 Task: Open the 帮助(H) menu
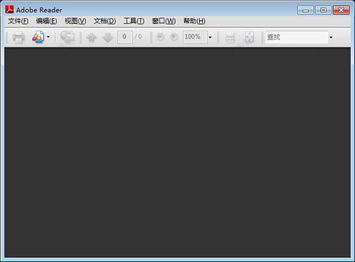click(194, 21)
